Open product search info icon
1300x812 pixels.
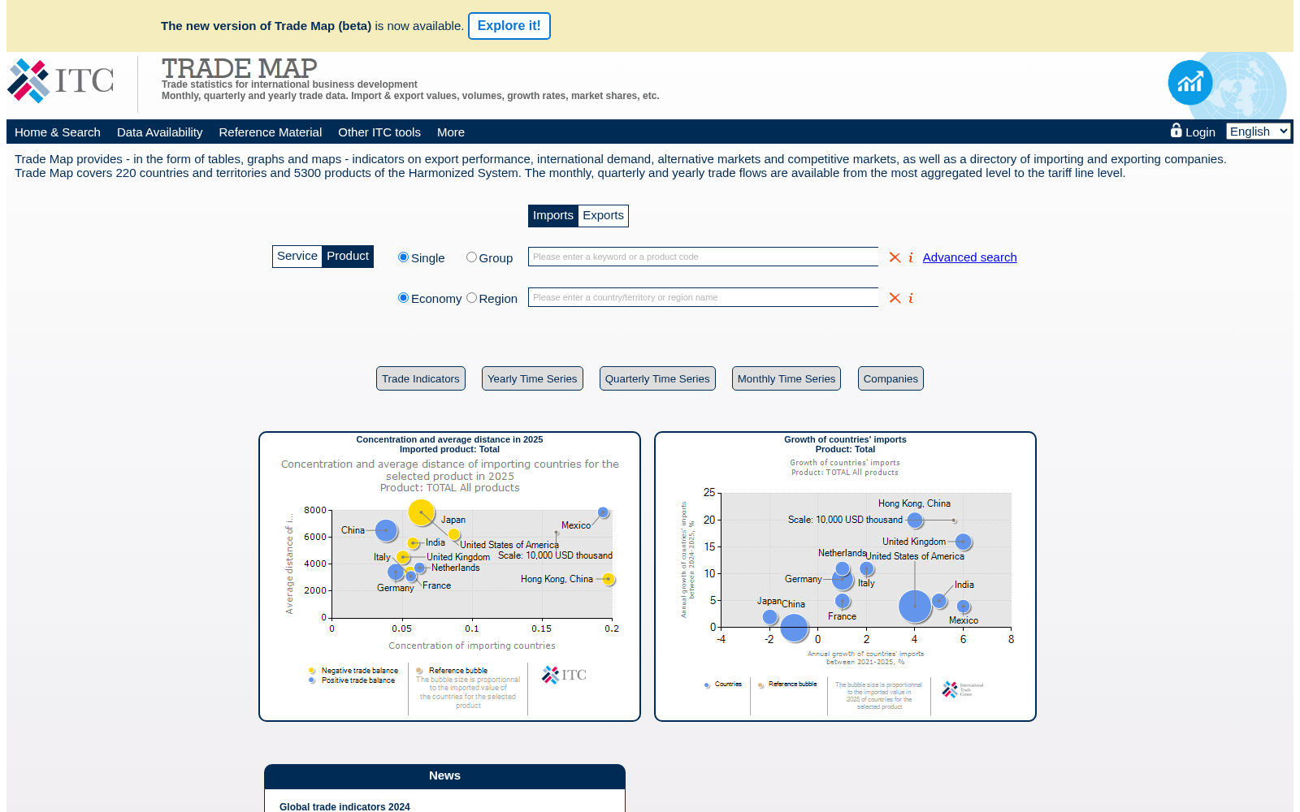(911, 257)
